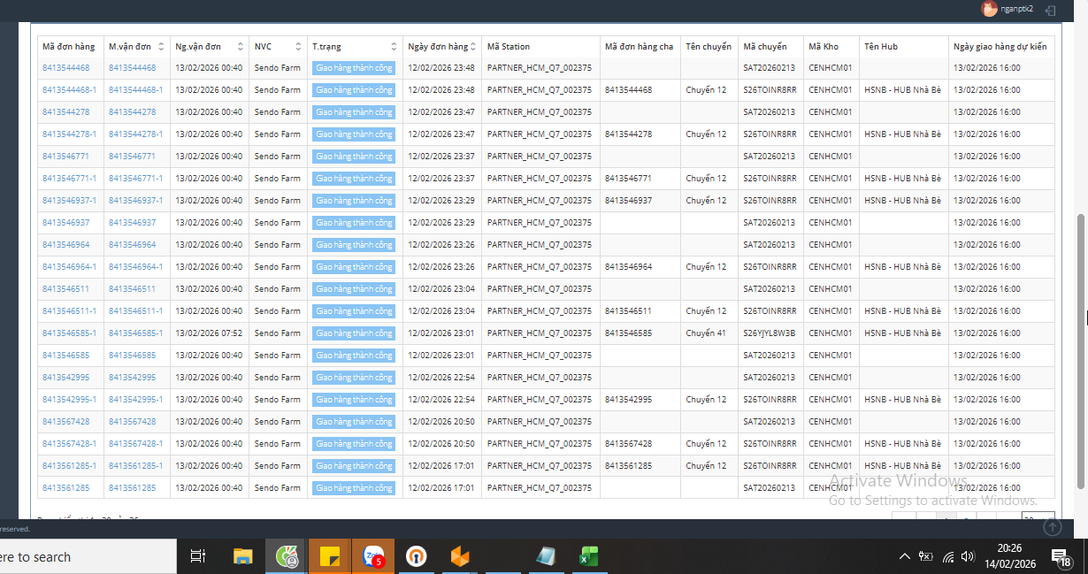The height and width of the screenshot is (574, 1088).
Task: Click the Mã chuyến column header
Action: click(x=765, y=47)
